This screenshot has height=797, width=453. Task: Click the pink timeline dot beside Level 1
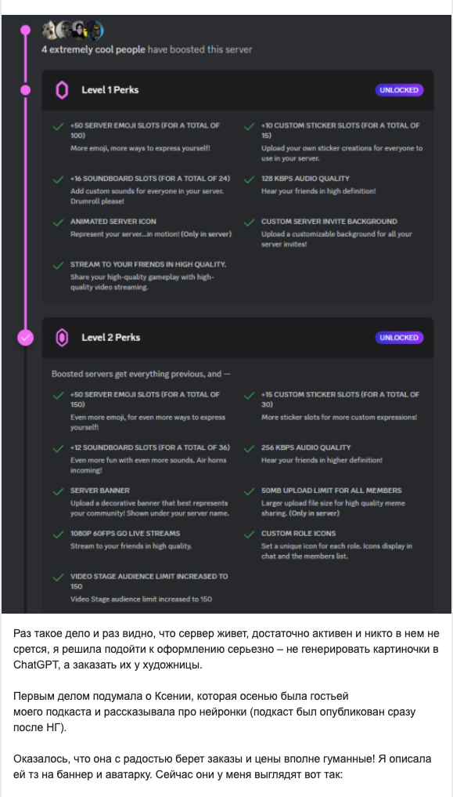click(x=25, y=90)
